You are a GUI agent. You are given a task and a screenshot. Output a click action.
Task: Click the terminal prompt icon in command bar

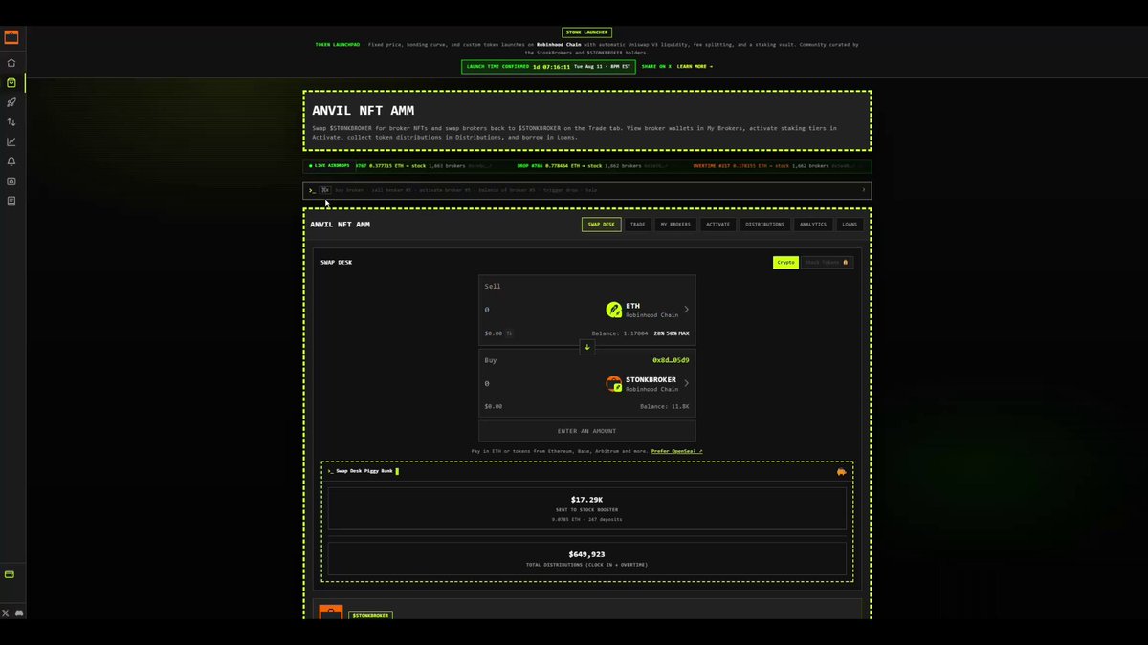click(312, 190)
